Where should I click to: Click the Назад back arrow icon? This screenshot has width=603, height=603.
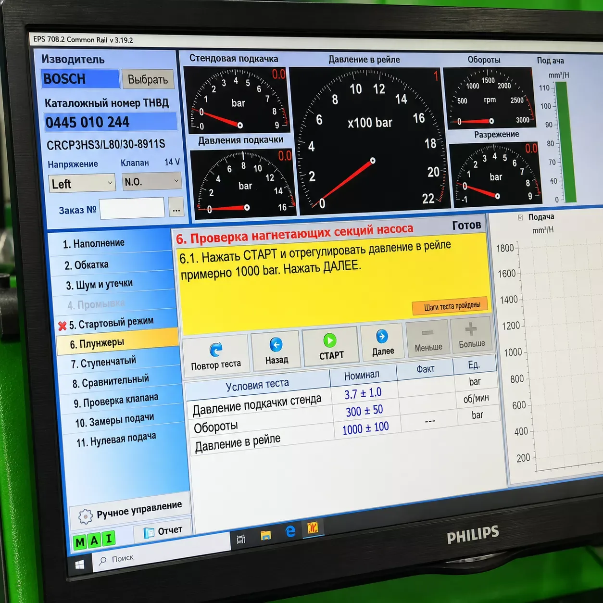(276, 344)
